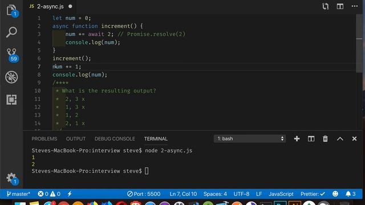Click Ln 7, Col 10 cursor position
This screenshot has height=205, width=365.
(183, 194)
